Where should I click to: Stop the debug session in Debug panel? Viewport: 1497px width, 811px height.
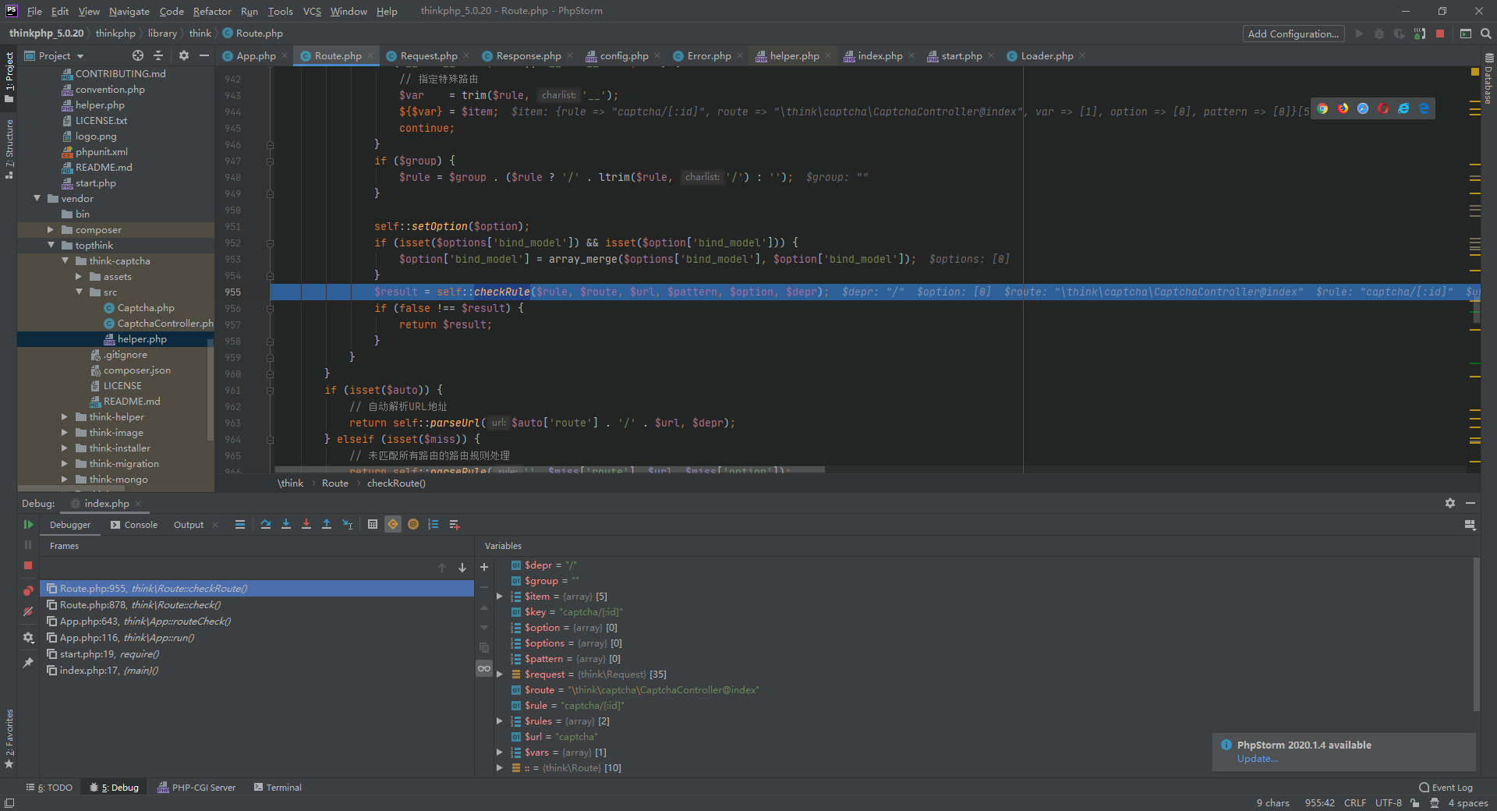28,565
